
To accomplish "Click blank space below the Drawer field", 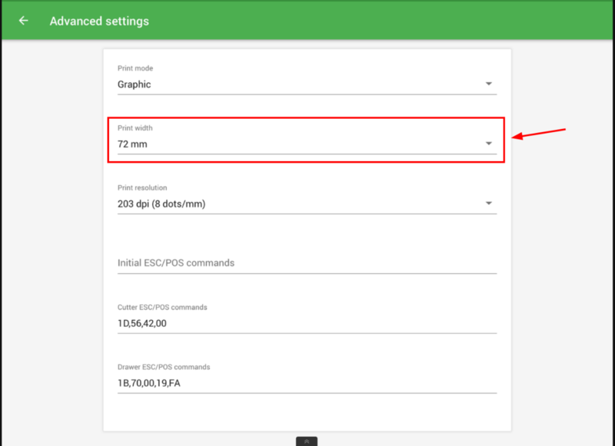I will pyautogui.click(x=307, y=413).
